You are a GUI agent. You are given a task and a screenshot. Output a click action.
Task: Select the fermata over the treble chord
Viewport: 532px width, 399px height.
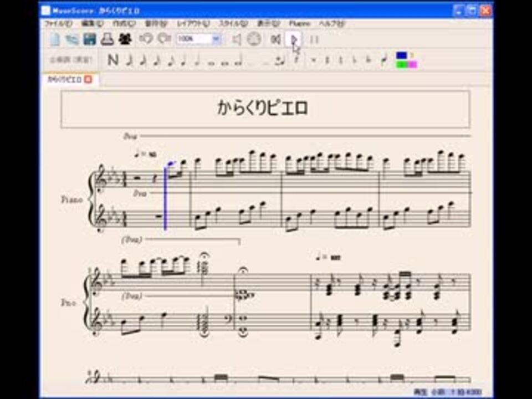tap(204, 256)
